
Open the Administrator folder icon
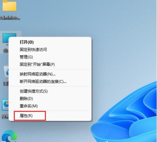[x=10, y=6]
